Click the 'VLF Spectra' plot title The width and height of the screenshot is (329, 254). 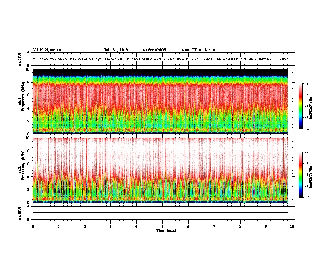pyautogui.click(x=47, y=50)
